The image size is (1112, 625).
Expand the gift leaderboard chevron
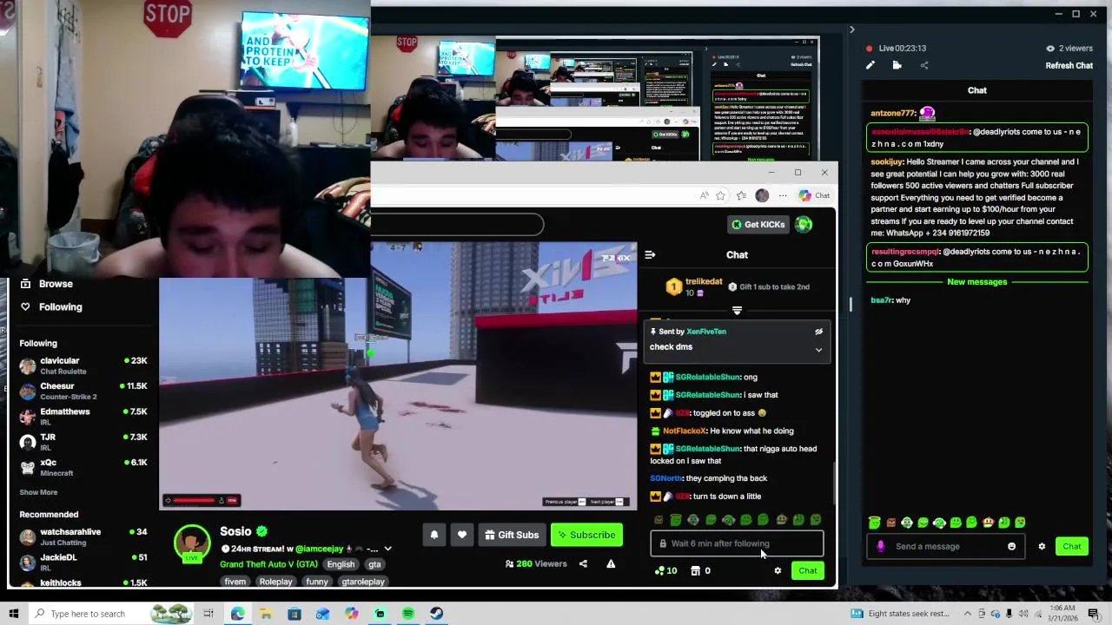pos(737,311)
